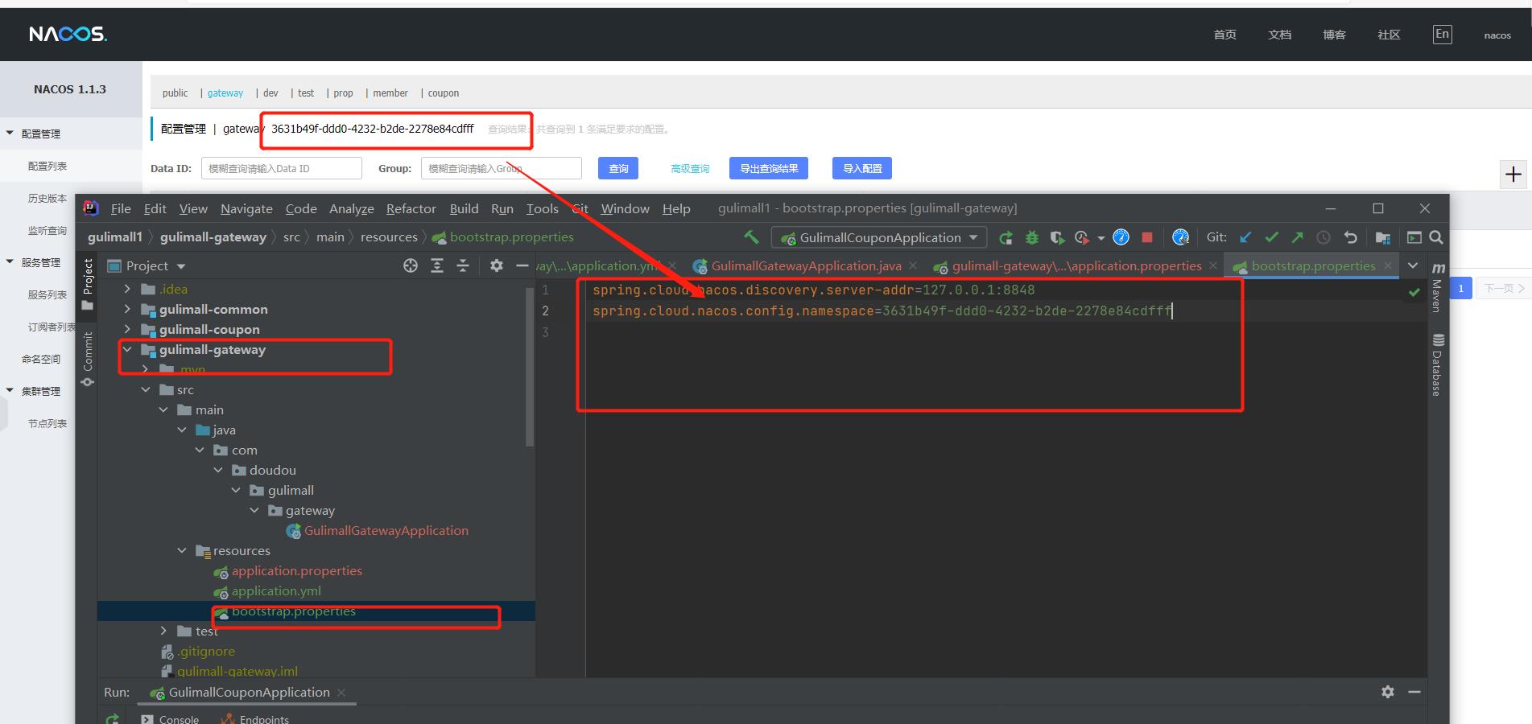Switch to the GulimallGatewayApplication.java tab
Image resolution: width=1532 pixels, height=724 pixels.
click(x=806, y=265)
